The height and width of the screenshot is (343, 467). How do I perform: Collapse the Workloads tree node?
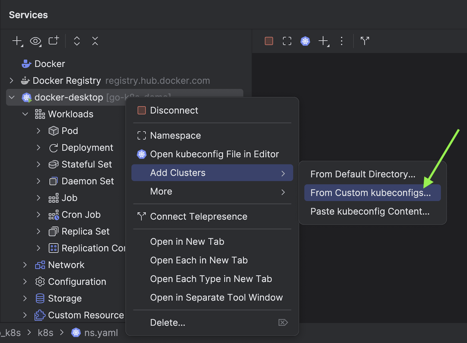pyautogui.click(x=25, y=114)
